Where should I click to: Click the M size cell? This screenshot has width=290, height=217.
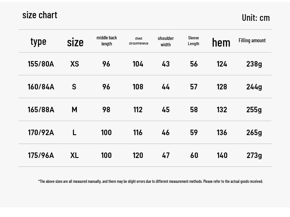[74, 110]
